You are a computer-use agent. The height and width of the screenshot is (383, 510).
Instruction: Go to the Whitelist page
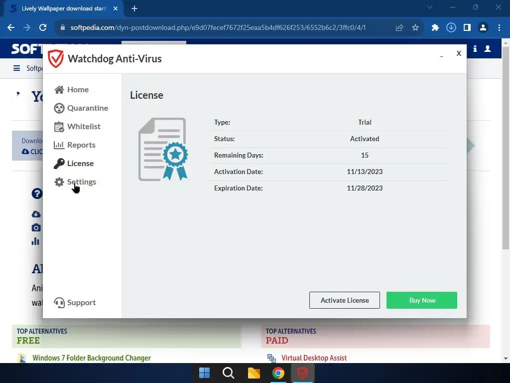coord(77,126)
